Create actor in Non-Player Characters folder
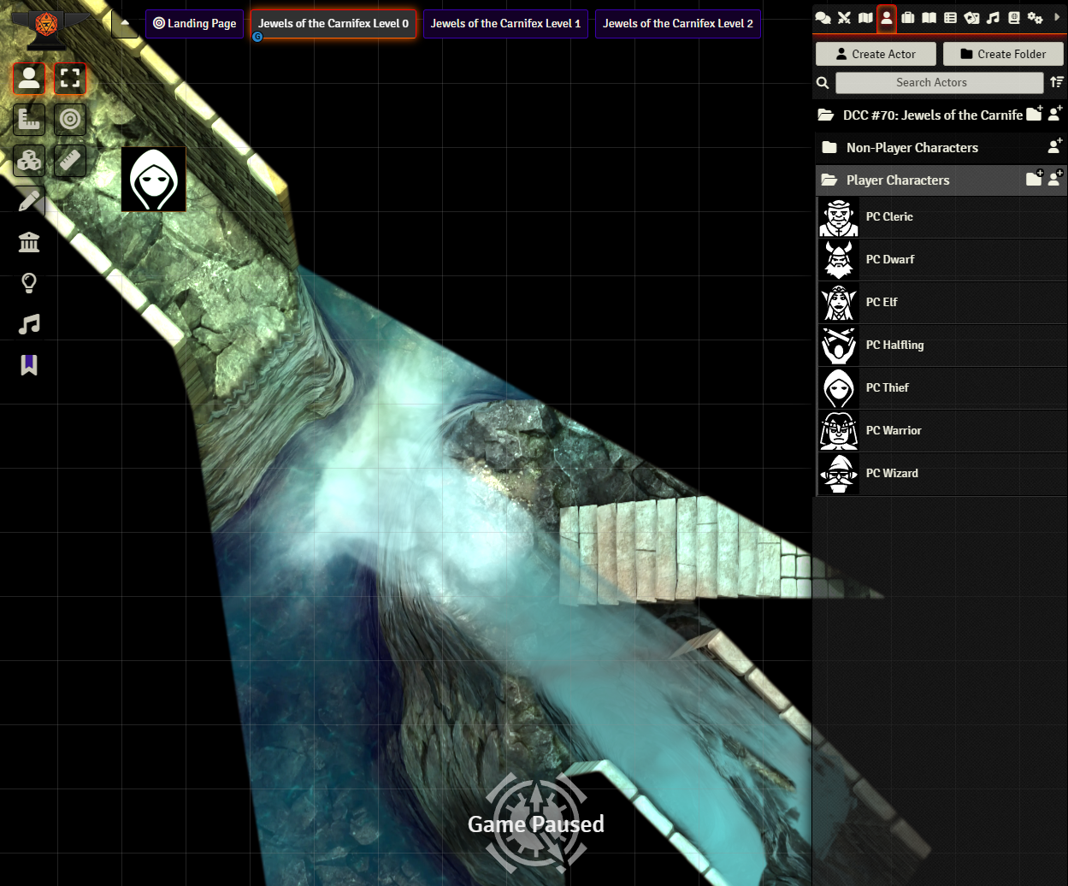This screenshot has width=1068, height=886. [x=1055, y=146]
